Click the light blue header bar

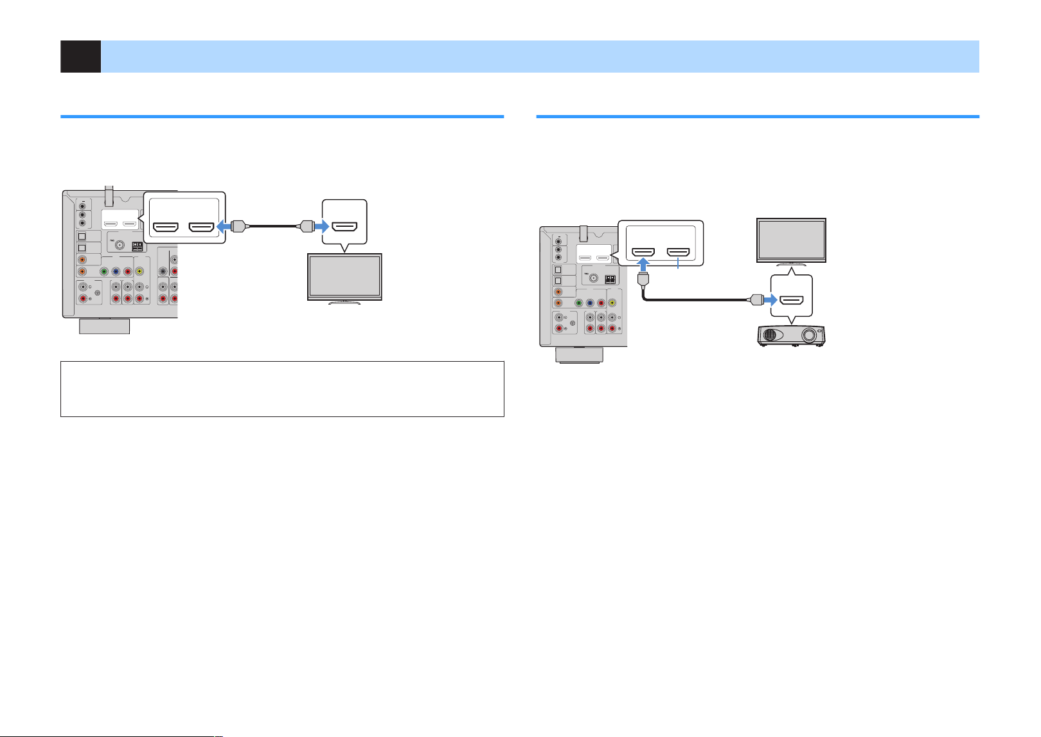coord(540,57)
